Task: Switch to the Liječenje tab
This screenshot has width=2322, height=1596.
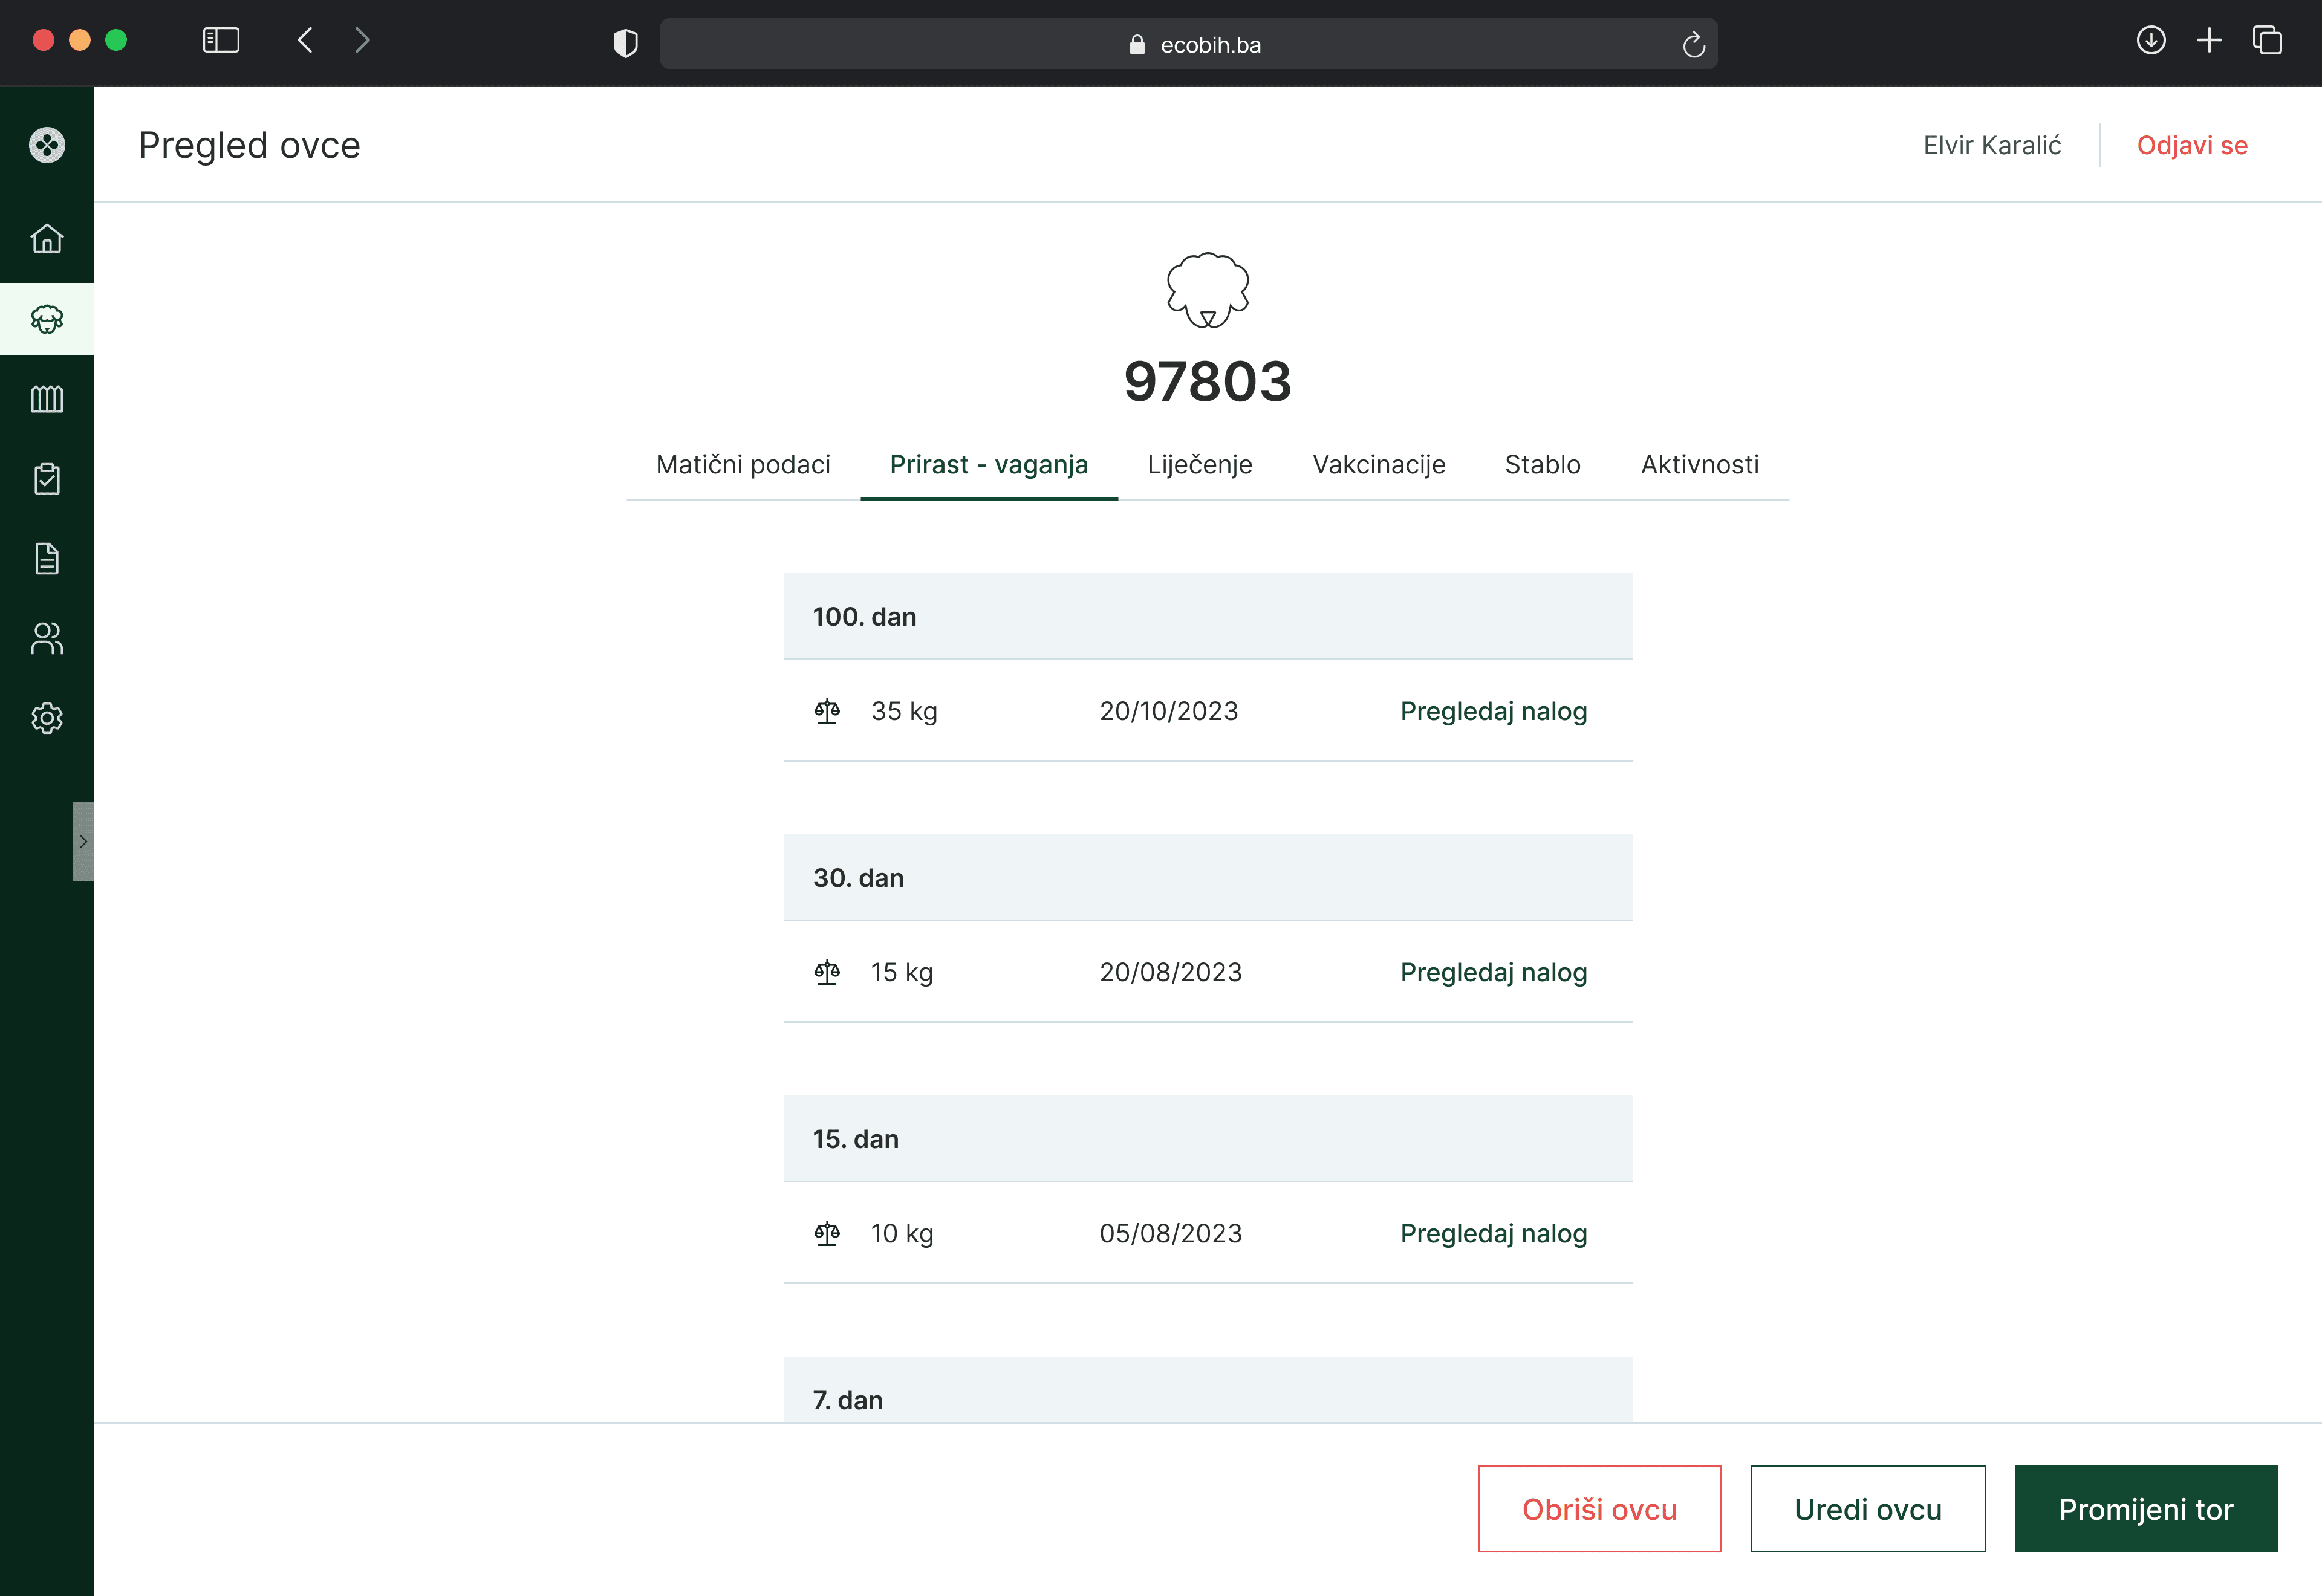Action: tap(1200, 464)
